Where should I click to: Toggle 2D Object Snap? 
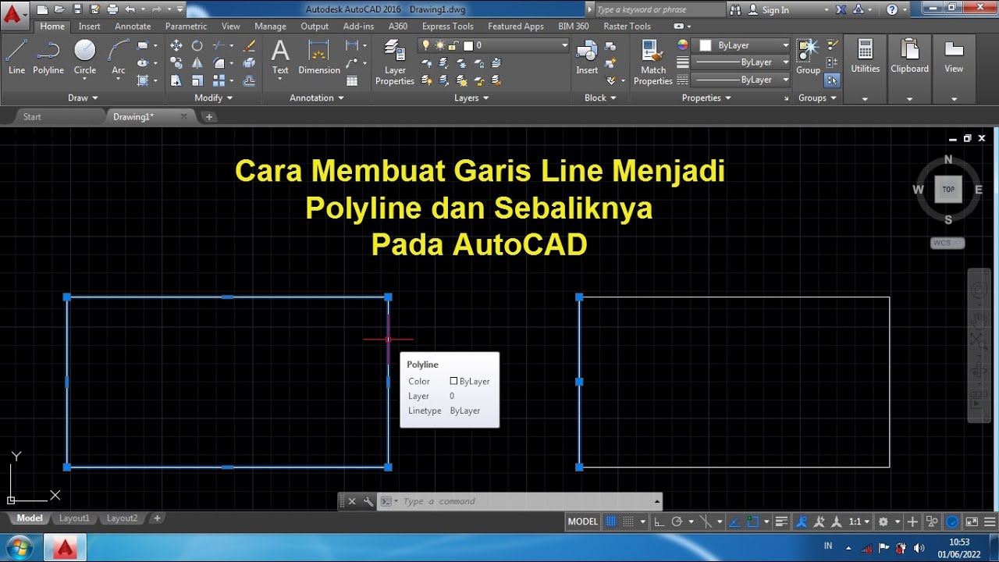coord(752,521)
